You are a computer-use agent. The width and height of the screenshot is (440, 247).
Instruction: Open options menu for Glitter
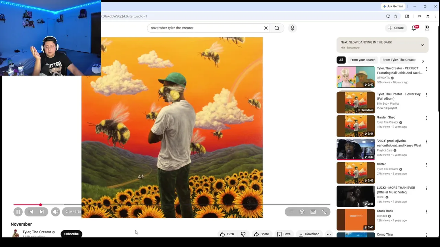click(x=427, y=165)
